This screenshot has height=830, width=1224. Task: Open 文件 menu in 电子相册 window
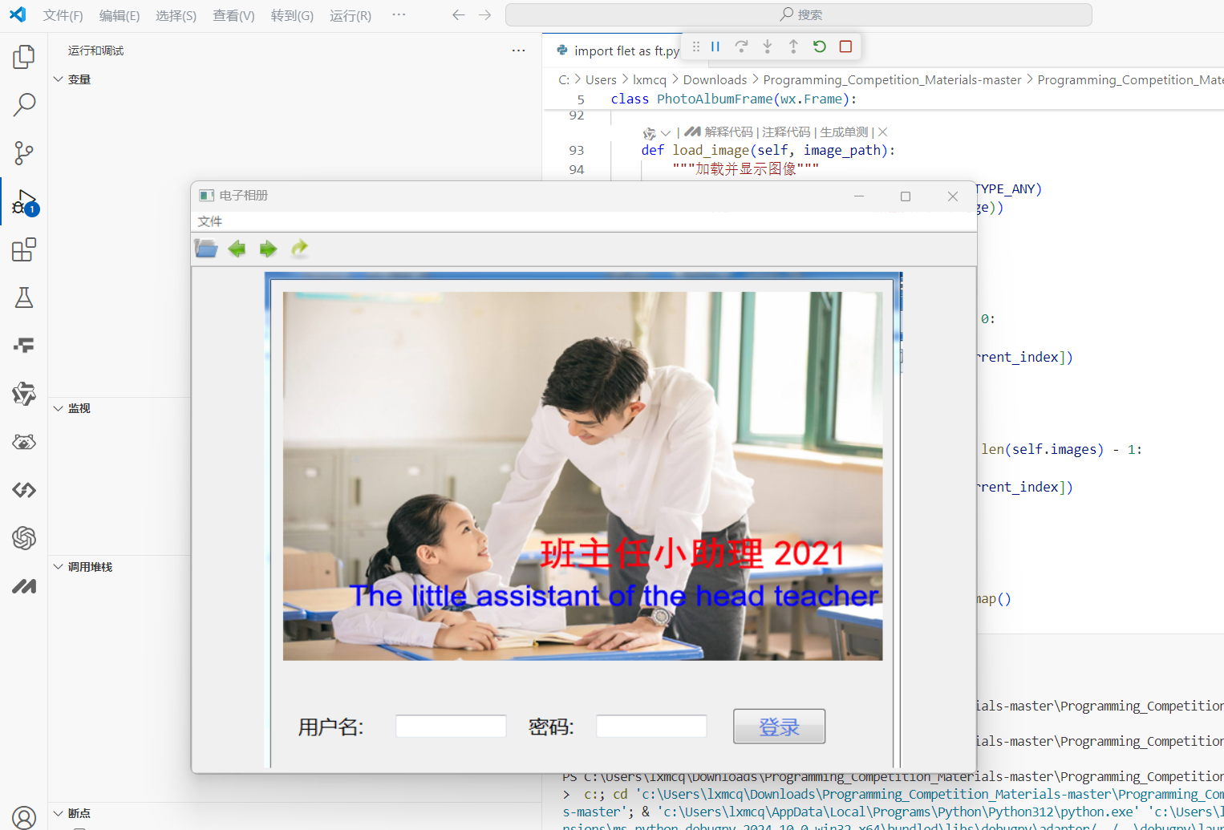click(x=210, y=221)
